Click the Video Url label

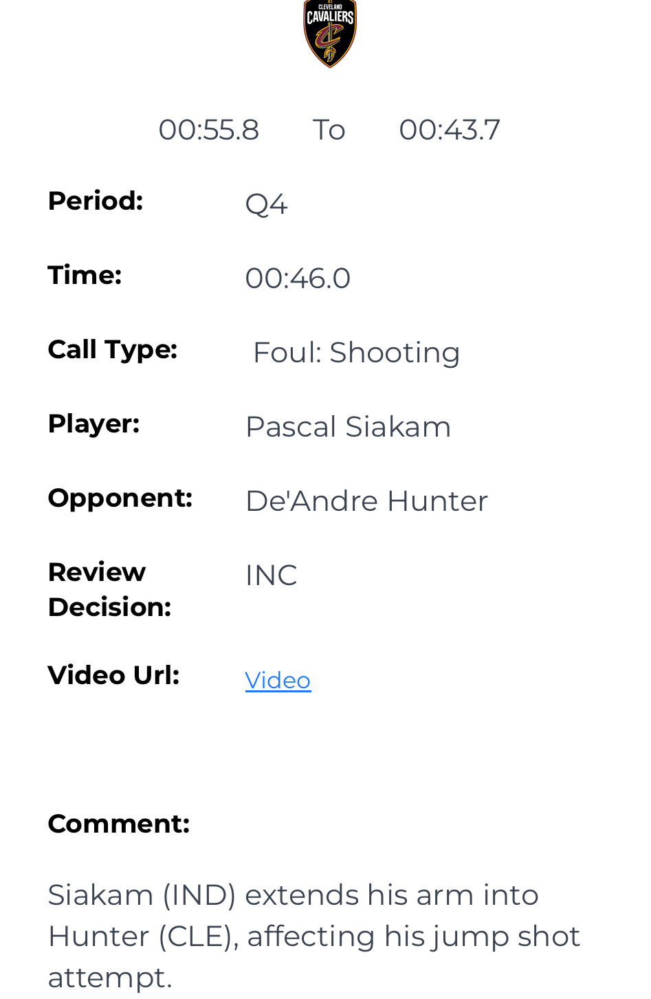point(113,675)
